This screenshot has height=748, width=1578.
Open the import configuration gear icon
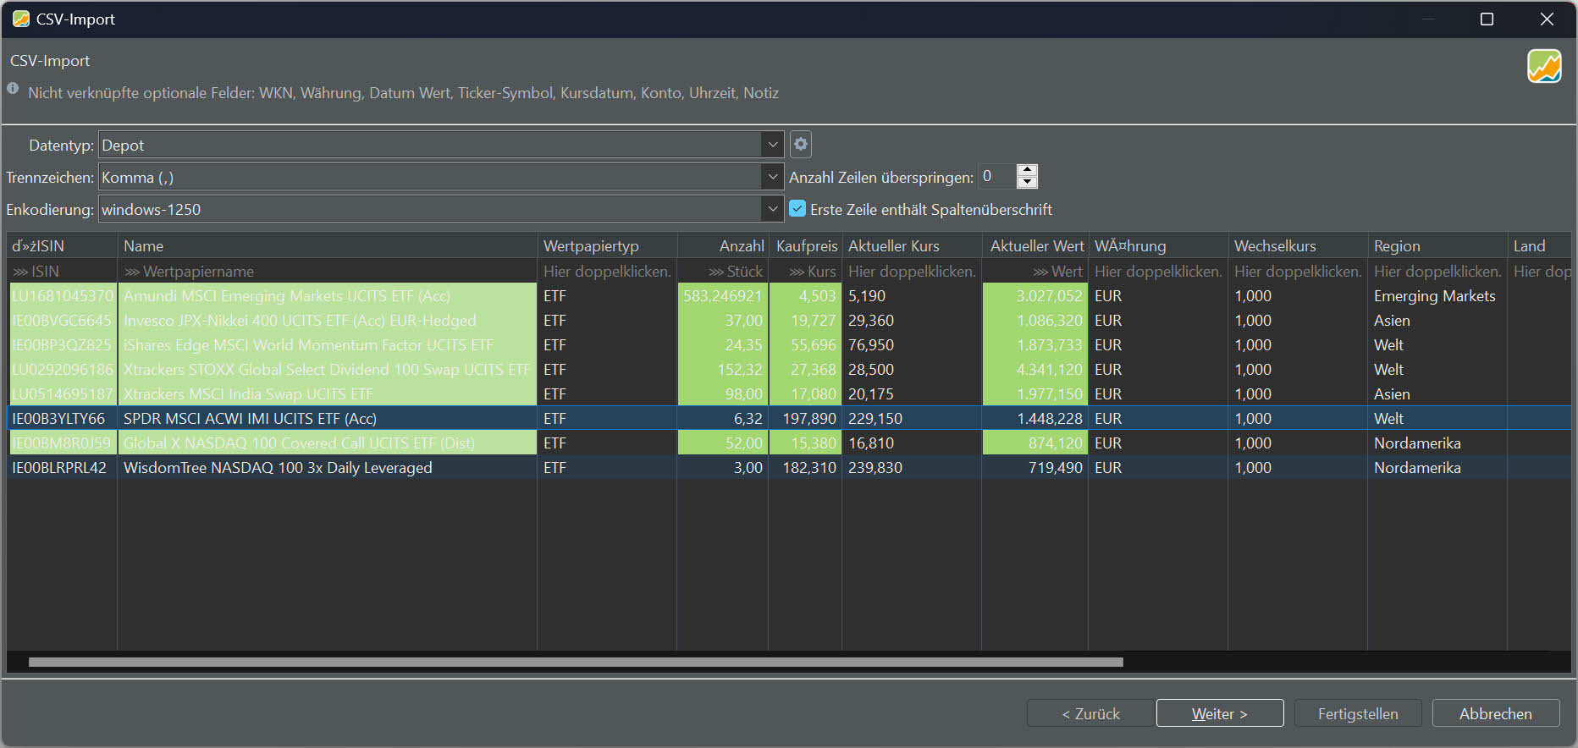800,145
